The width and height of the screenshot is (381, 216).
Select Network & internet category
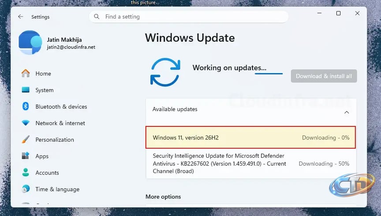point(60,123)
